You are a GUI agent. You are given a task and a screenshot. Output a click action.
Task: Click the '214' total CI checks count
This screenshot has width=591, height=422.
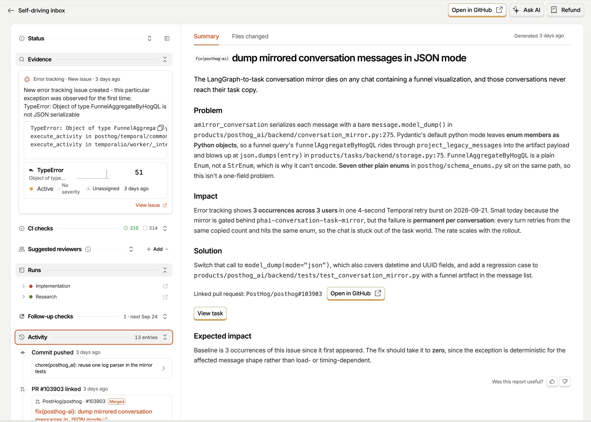[x=150, y=228]
